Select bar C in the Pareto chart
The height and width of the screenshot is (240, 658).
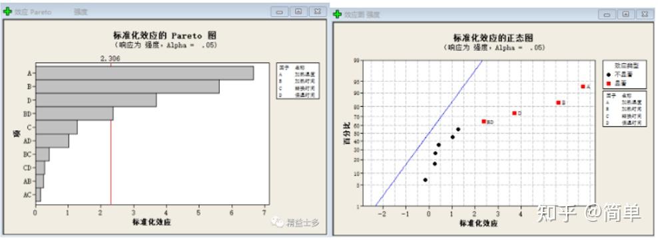[x=57, y=128]
